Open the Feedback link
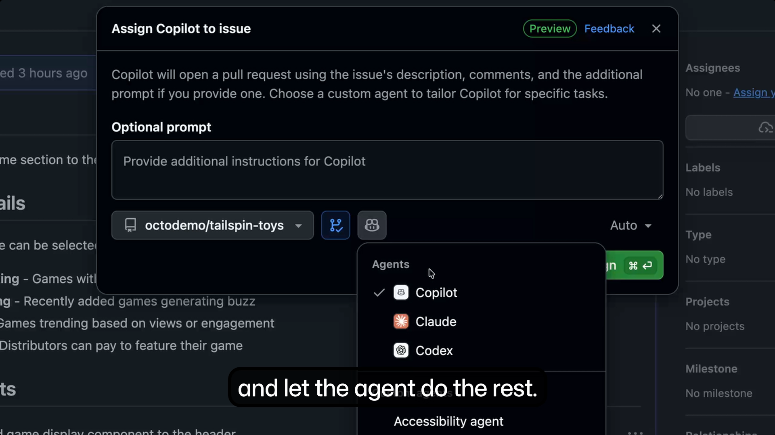Screen dimensions: 775x435 point(609,28)
